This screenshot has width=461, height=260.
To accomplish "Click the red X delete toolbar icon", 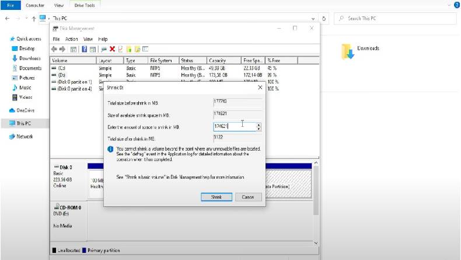I will pyautogui.click(x=112, y=49).
